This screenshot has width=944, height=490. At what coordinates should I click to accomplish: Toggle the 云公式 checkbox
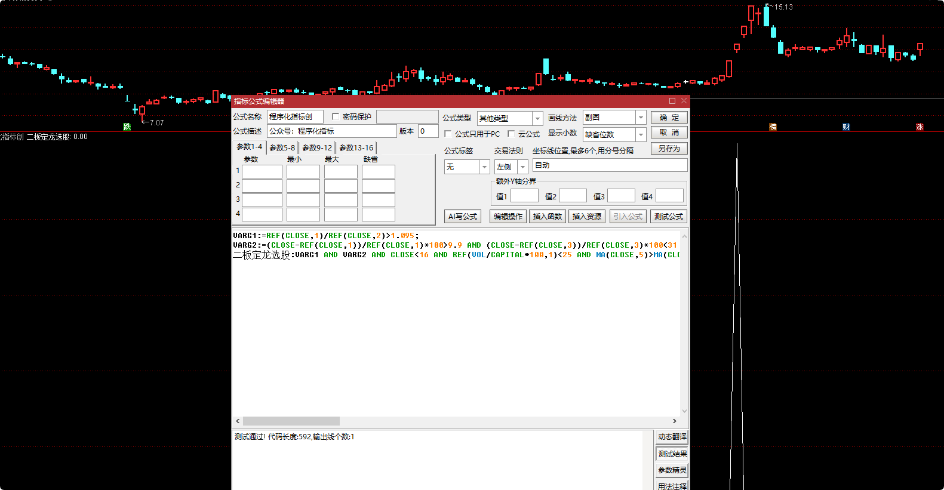(x=511, y=134)
